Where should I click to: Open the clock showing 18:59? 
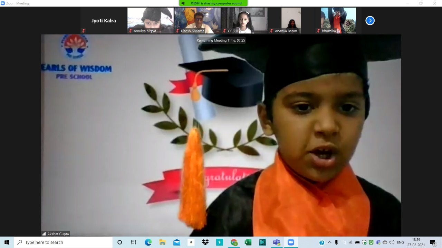point(416,242)
